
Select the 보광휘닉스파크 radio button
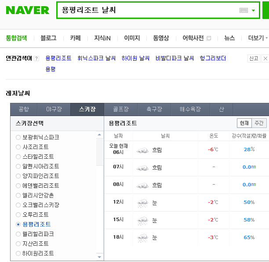coord(18,138)
